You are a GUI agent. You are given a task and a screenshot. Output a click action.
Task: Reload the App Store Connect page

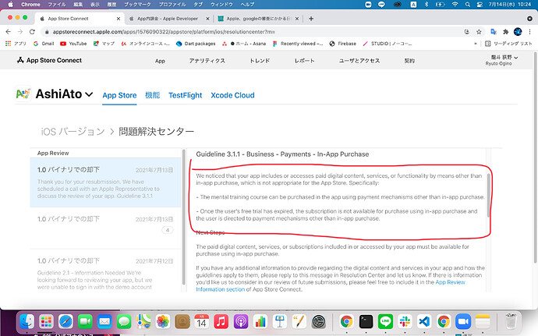coord(32,32)
